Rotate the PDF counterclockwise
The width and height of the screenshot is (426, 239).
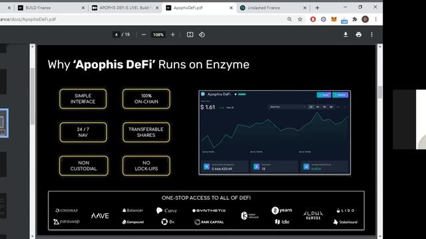pyautogui.click(x=202, y=35)
